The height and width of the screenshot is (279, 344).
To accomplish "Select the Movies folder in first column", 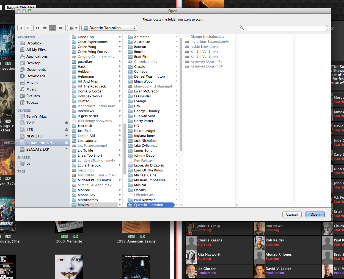I will point(95,205).
